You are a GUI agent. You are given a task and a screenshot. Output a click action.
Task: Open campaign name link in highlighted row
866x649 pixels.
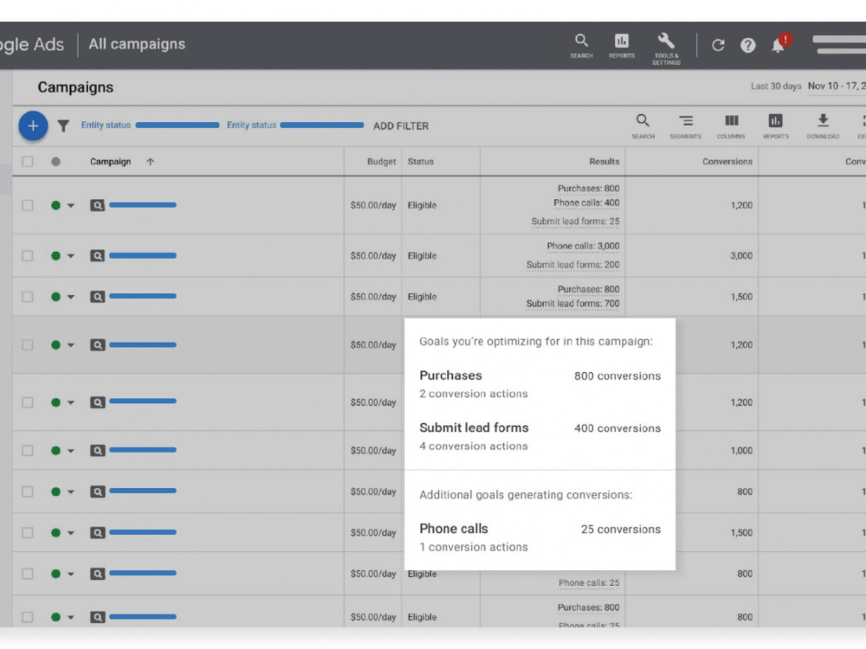[x=143, y=345]
